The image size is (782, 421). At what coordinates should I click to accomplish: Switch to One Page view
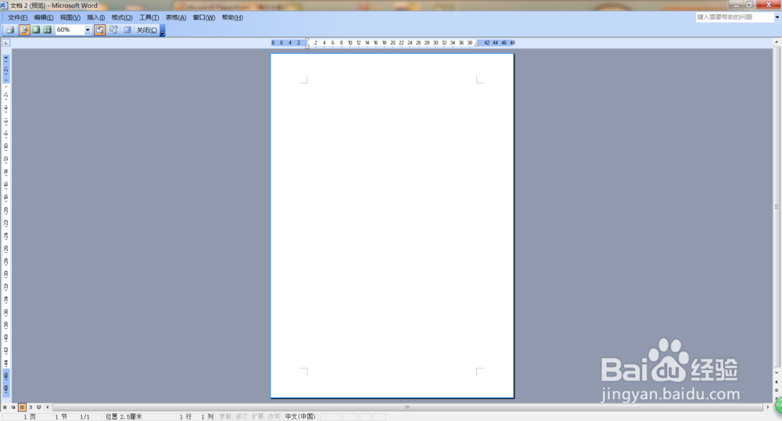[36, 30]
